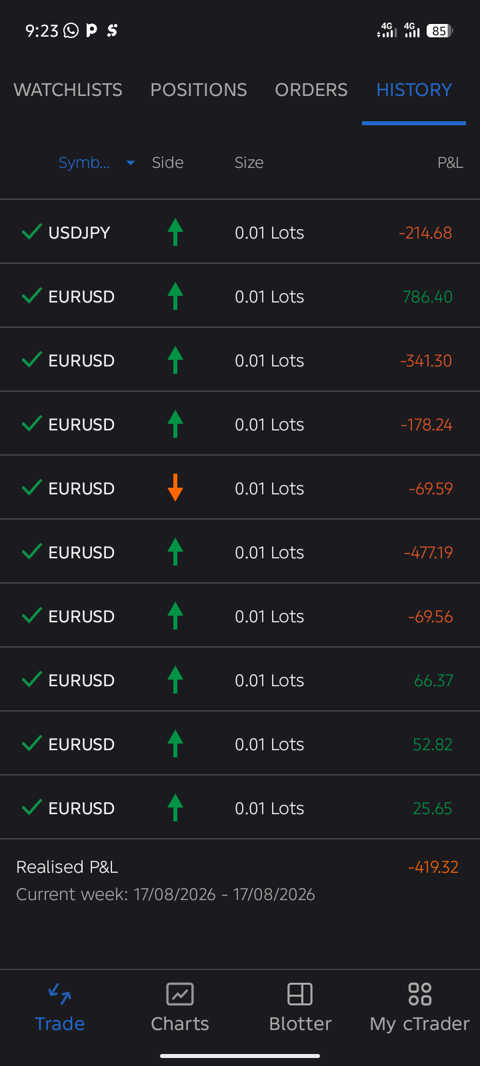Screen dimensions: 480x1066
Task: Tap the battery indicator in status bar
Action: click(x=439, y=31)
